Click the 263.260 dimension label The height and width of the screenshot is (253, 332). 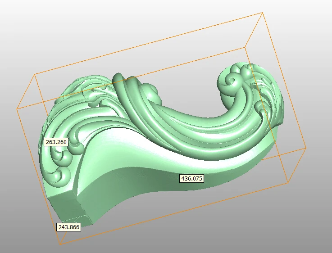click(56, 142)
